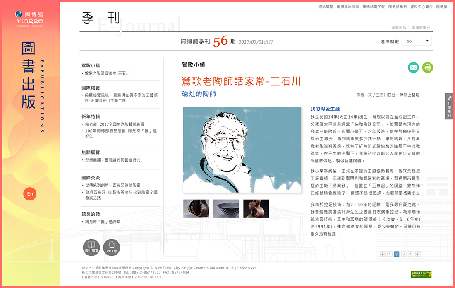Go to the next article page arrow
455x288 pixels.
pos(417,254)
